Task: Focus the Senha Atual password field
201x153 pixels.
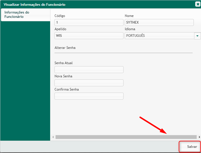Action: [89, 70]
